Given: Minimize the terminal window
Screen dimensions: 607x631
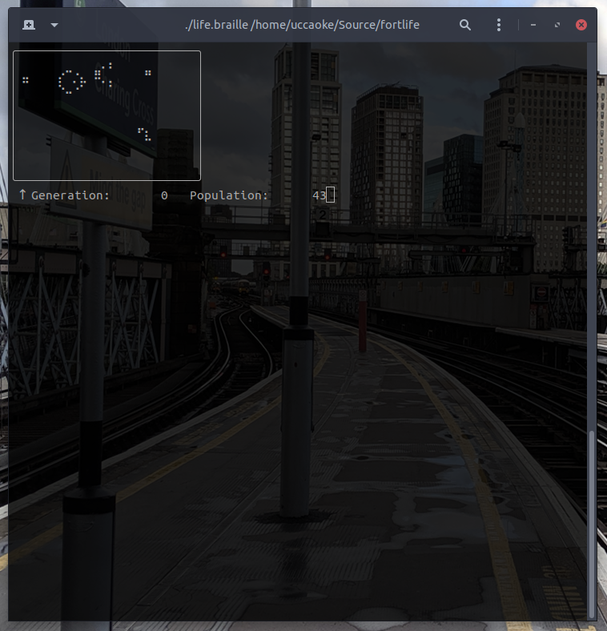Looking at the screenshot, I should 533,25.
